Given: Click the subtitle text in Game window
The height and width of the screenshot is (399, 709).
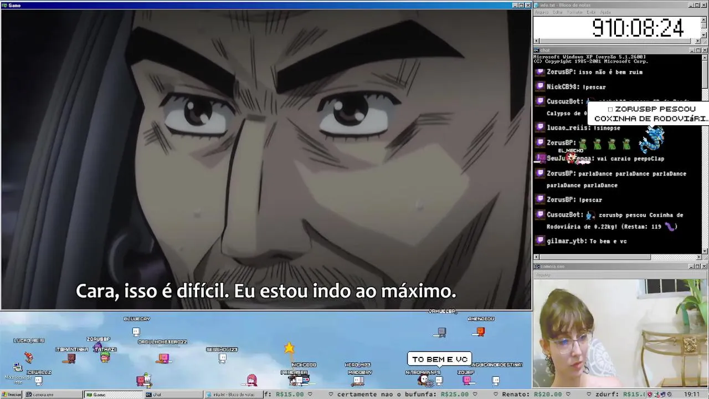Looking at the screenshot, I should pos(266,291).
